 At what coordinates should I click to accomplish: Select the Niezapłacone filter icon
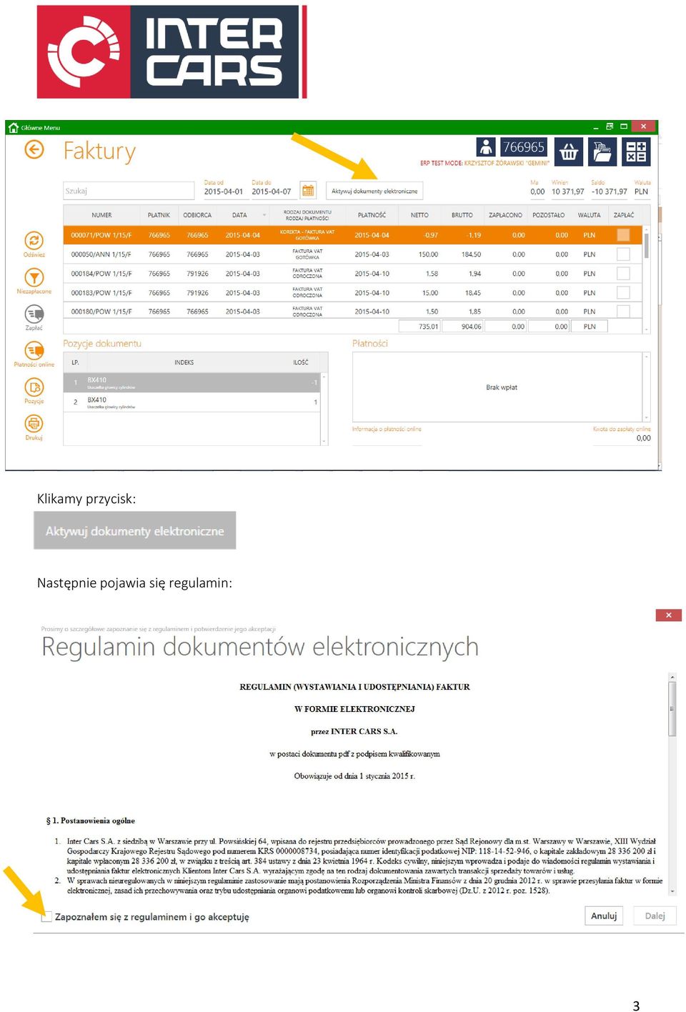34,277
